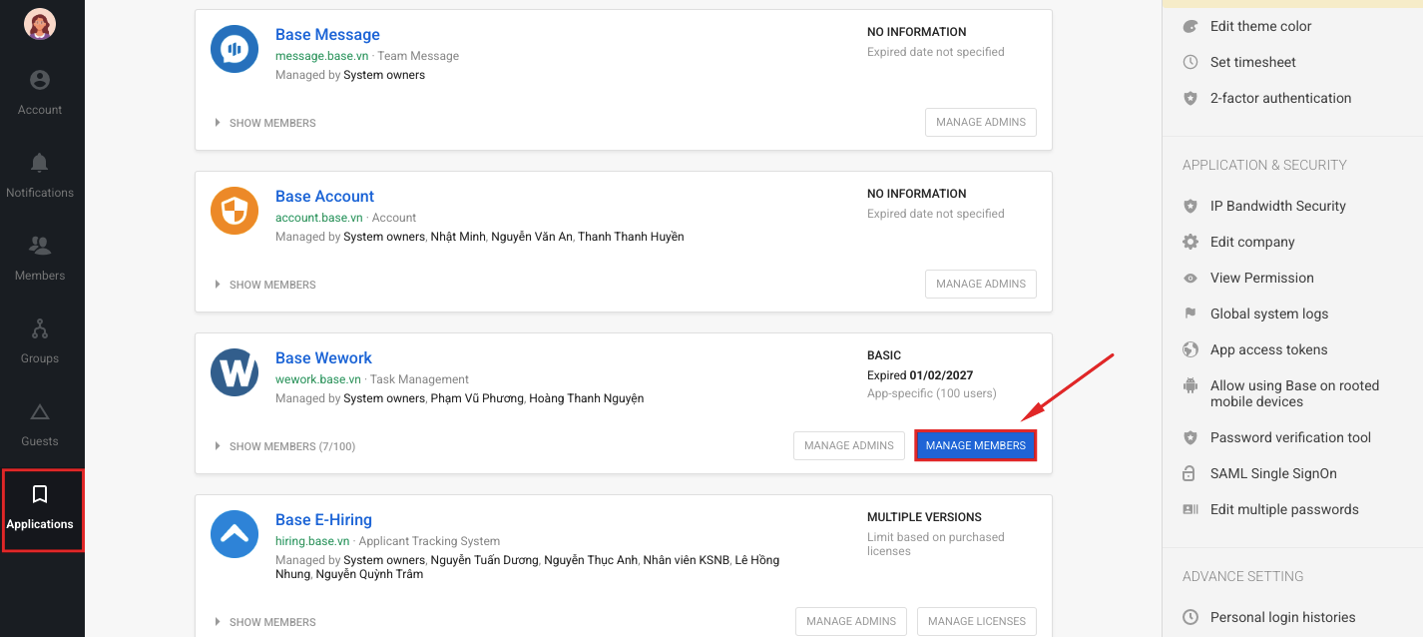Expand Show Members for Base E-Hiring
The image size is (1423, 637).
265,622
